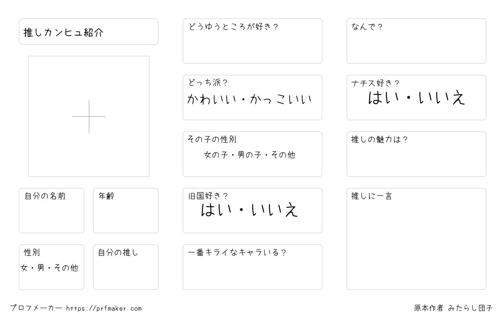Viewport: 503px width, 314px height.
Task: Select 男の子 under その子の性別
Action: (x=247, y=155)
